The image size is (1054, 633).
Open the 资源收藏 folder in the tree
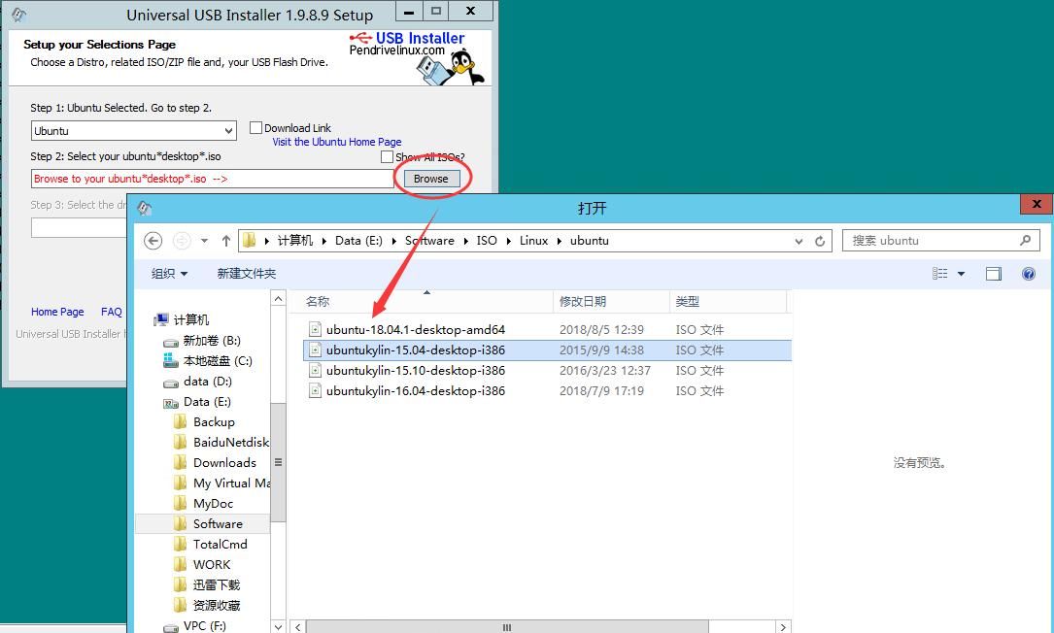pyautogui.click(x=217, y=606)
